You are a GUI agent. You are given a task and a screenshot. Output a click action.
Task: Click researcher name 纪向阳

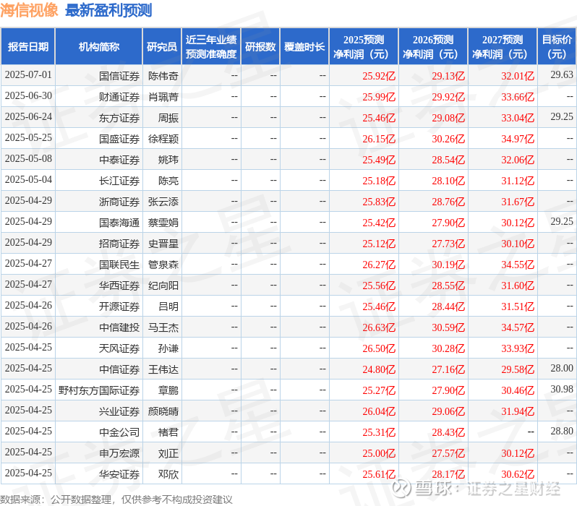163,286
